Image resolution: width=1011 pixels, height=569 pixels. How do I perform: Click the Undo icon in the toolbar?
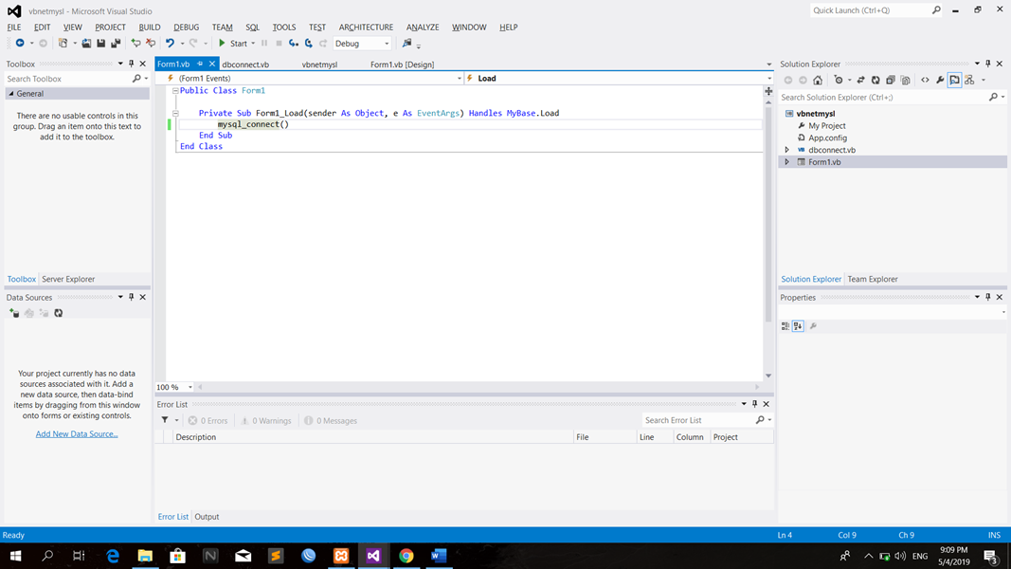(170, 44)
